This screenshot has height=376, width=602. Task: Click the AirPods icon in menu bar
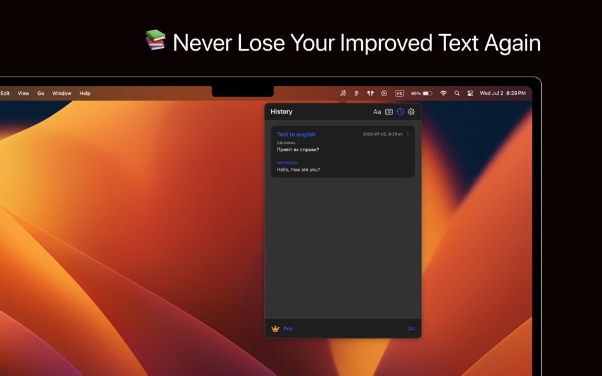pos(369,93)
